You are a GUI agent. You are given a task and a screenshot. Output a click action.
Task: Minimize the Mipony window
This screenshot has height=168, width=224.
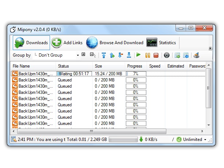coord(181,28)
